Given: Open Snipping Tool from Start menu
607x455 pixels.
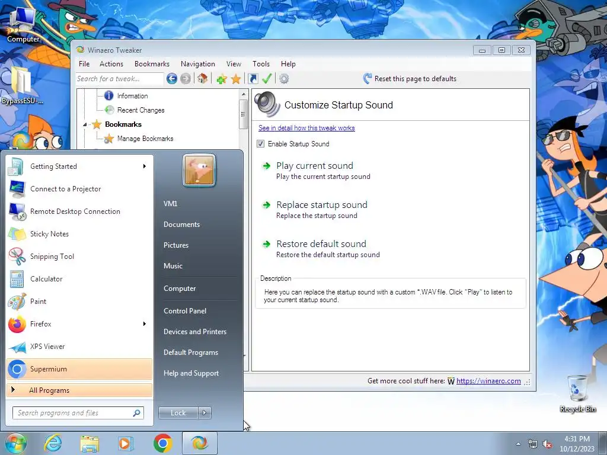Looking at the screenshot, I should (x=79, y=257).
